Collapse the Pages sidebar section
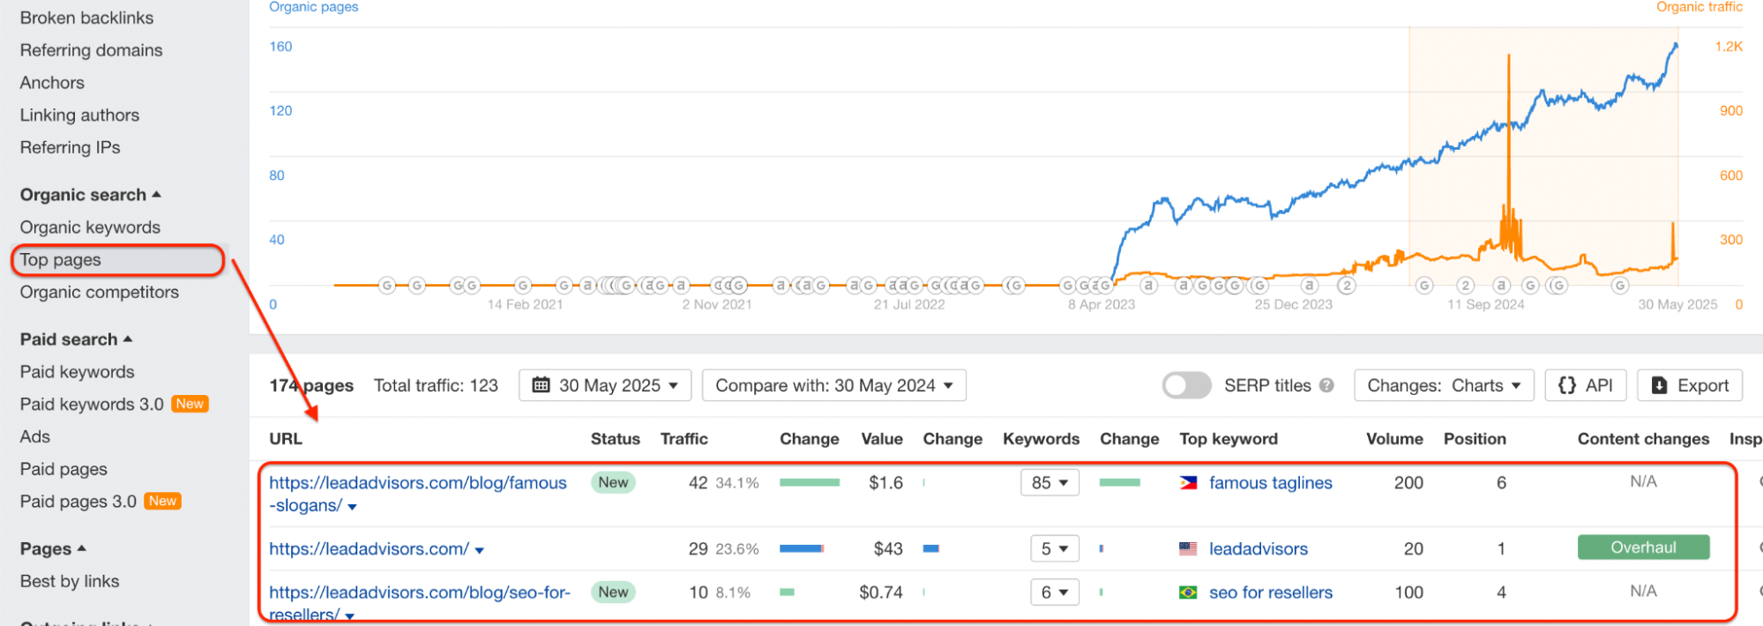Image resolution: width=1763 pixels, height=626 pixels. (x=53, y=548)
